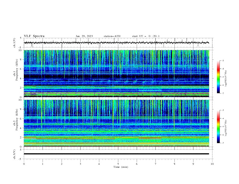Click the "-3" tick on the ch.1 colorbar
The image size is (239, 184).
click(x=223, y=60)
